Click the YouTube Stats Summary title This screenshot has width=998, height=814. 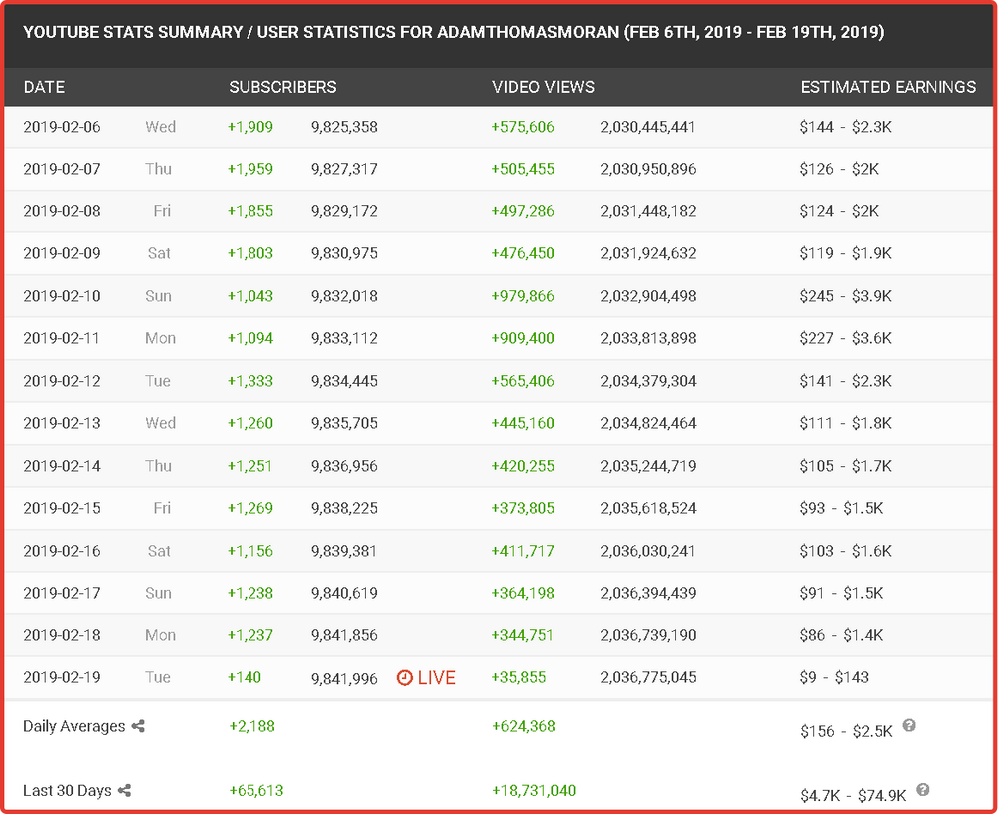[454, 32]
